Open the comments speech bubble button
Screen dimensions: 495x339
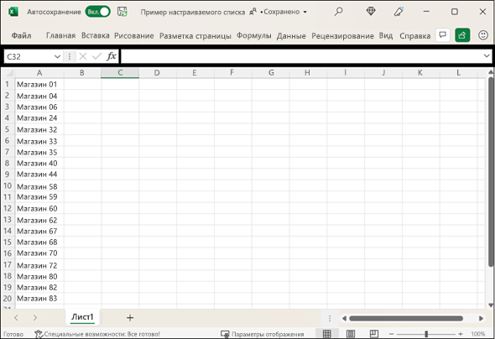click(443, 35)
